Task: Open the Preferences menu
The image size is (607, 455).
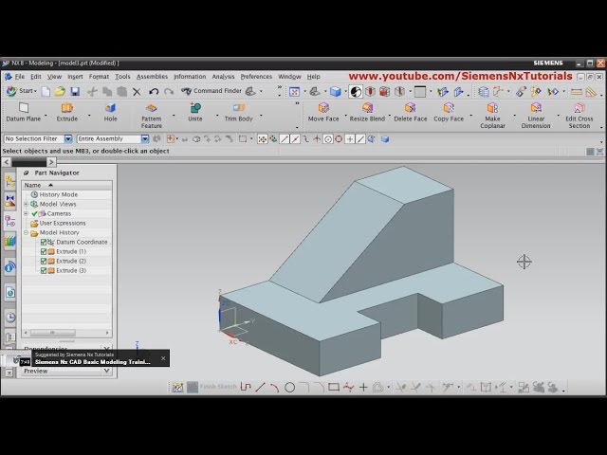Action: point(256,77)
